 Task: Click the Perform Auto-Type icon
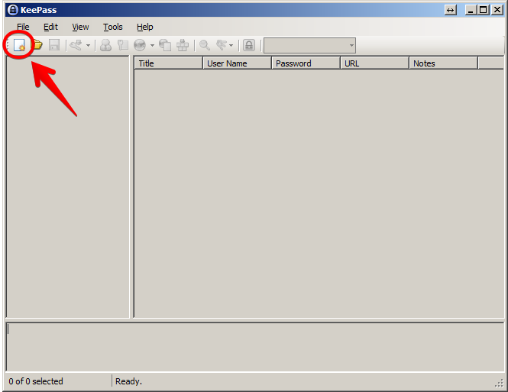(x=183, y=45)
